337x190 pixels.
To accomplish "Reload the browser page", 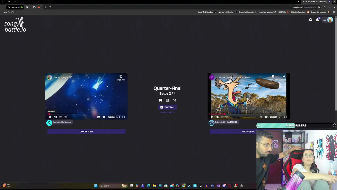I will (x=324, y=7).
